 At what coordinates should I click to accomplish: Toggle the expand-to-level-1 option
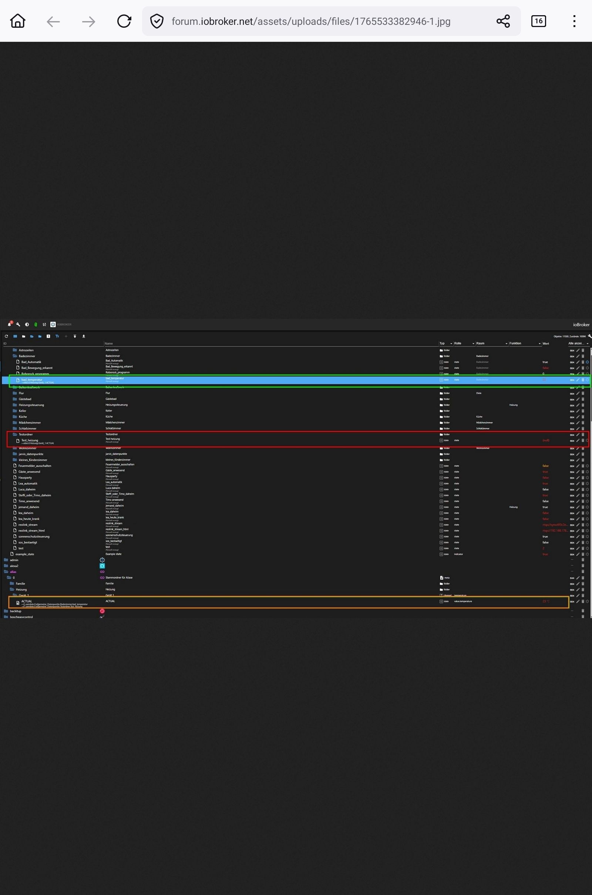click(x=48, y=336)
